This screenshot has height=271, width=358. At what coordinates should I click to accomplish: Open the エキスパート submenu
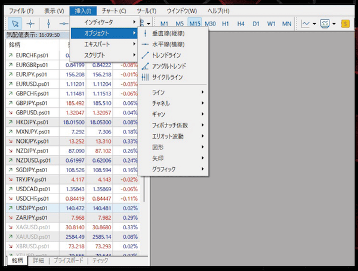[104, 44]
